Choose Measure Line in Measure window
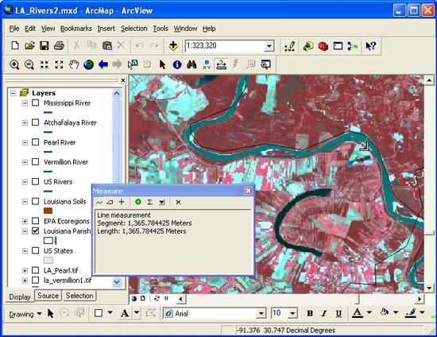Viewport: 437px width, 337px height. (x=99, y=202)
